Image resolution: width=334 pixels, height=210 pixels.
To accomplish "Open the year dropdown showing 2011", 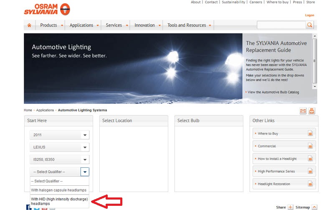I will [x=59, y=135].
